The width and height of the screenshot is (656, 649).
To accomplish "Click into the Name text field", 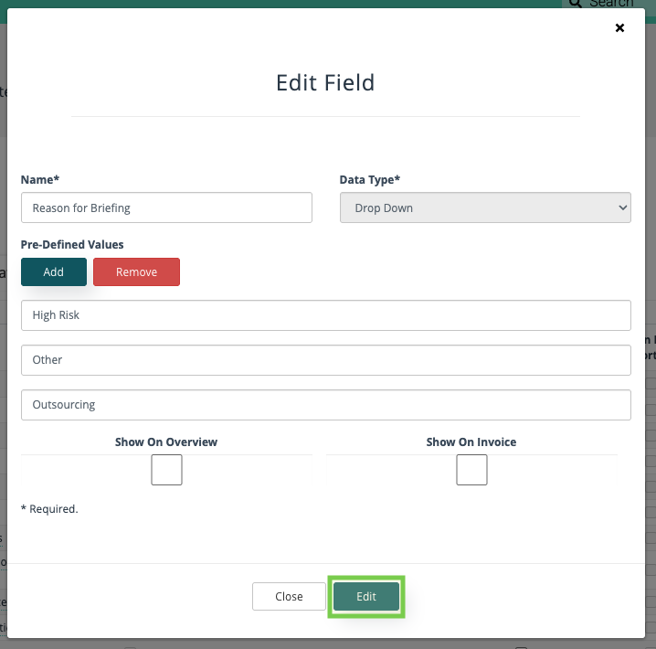I will point(166,207).
